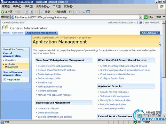
Task: Click the Windows flag logo icon
Action: [162, 7]
